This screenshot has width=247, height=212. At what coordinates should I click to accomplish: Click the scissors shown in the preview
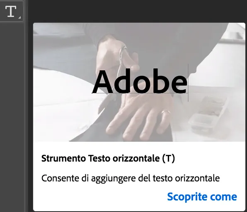tap(121, 61)
